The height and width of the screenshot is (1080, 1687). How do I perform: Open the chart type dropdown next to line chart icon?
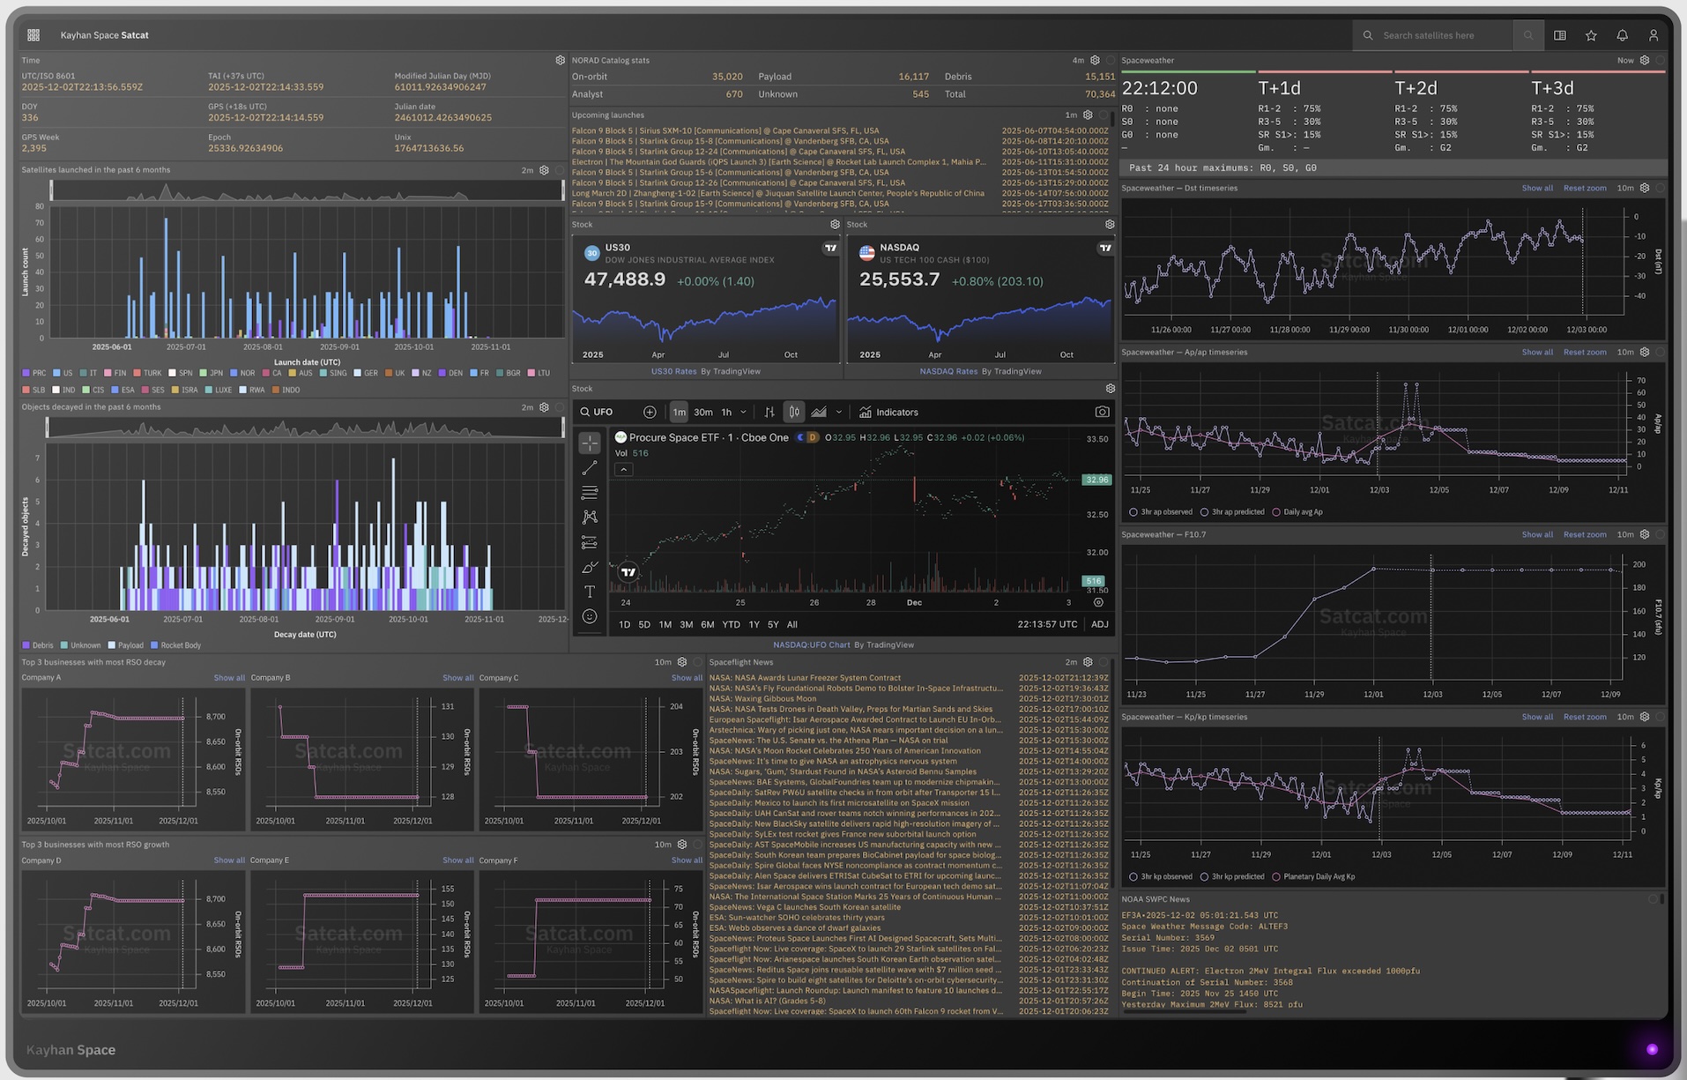click(838, 412)
